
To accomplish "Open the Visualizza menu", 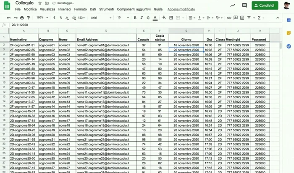I will click(x=47, y=9).
